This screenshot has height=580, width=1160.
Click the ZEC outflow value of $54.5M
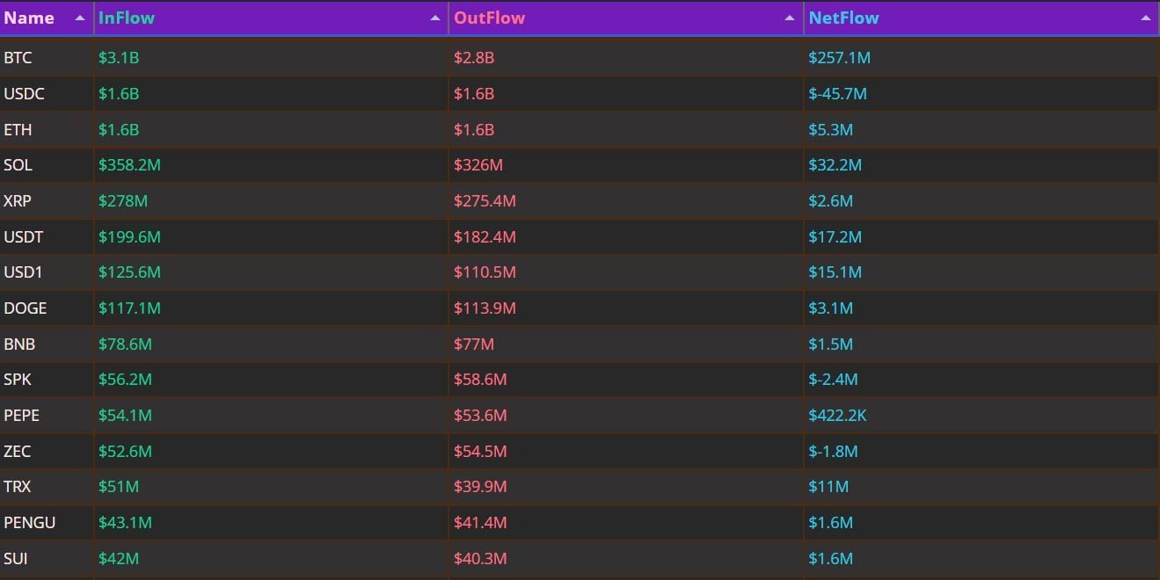tap(479, 451)
